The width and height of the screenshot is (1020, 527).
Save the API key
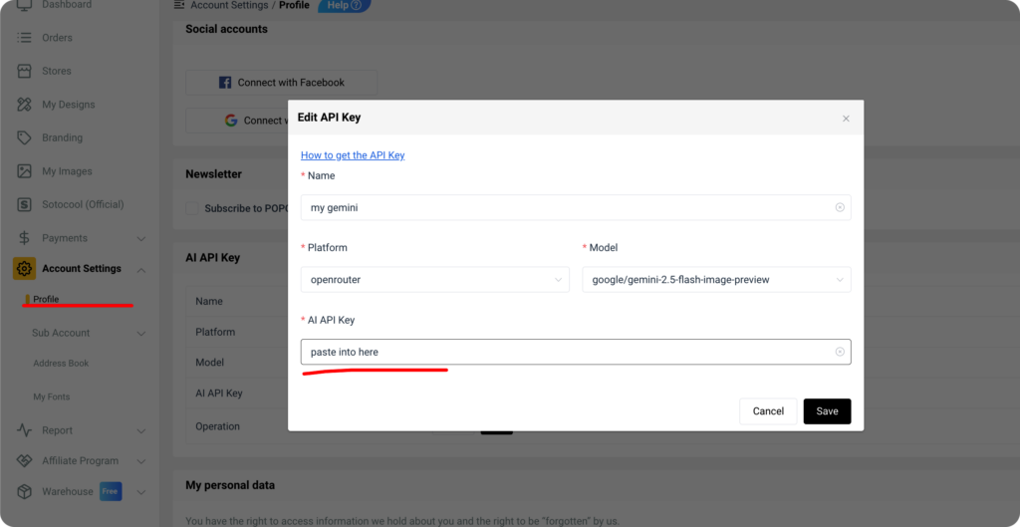(827, 411)
